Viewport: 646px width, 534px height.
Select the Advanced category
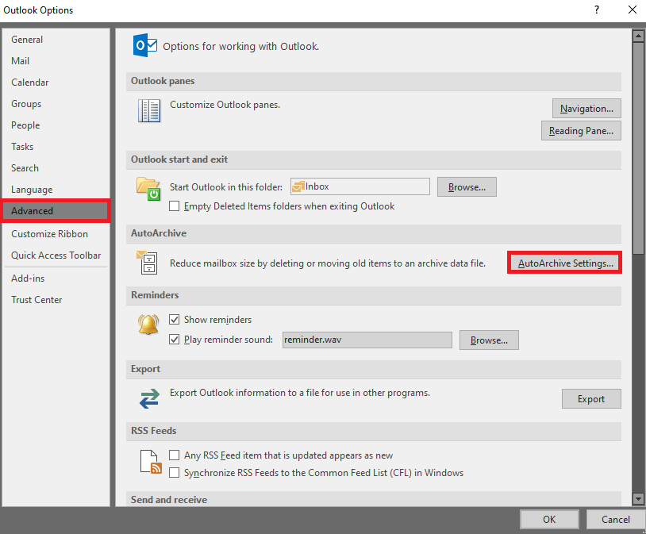tap(56, 211)
